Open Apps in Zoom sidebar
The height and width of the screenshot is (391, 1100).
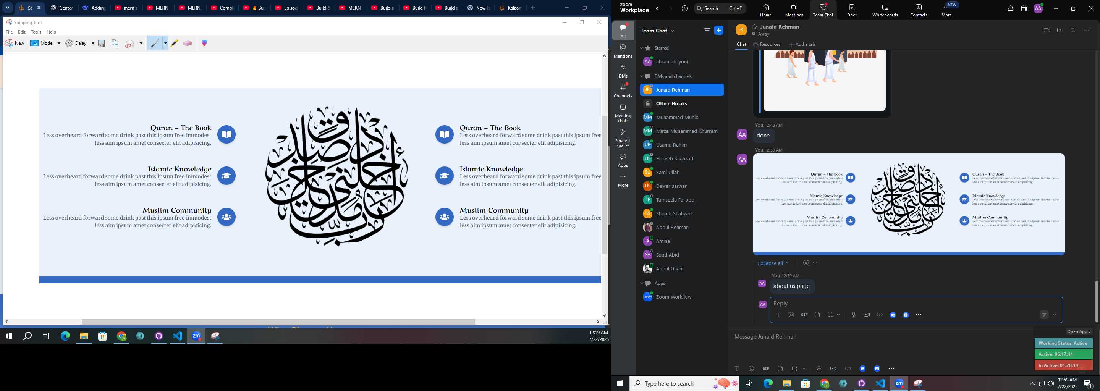[623, 160]
